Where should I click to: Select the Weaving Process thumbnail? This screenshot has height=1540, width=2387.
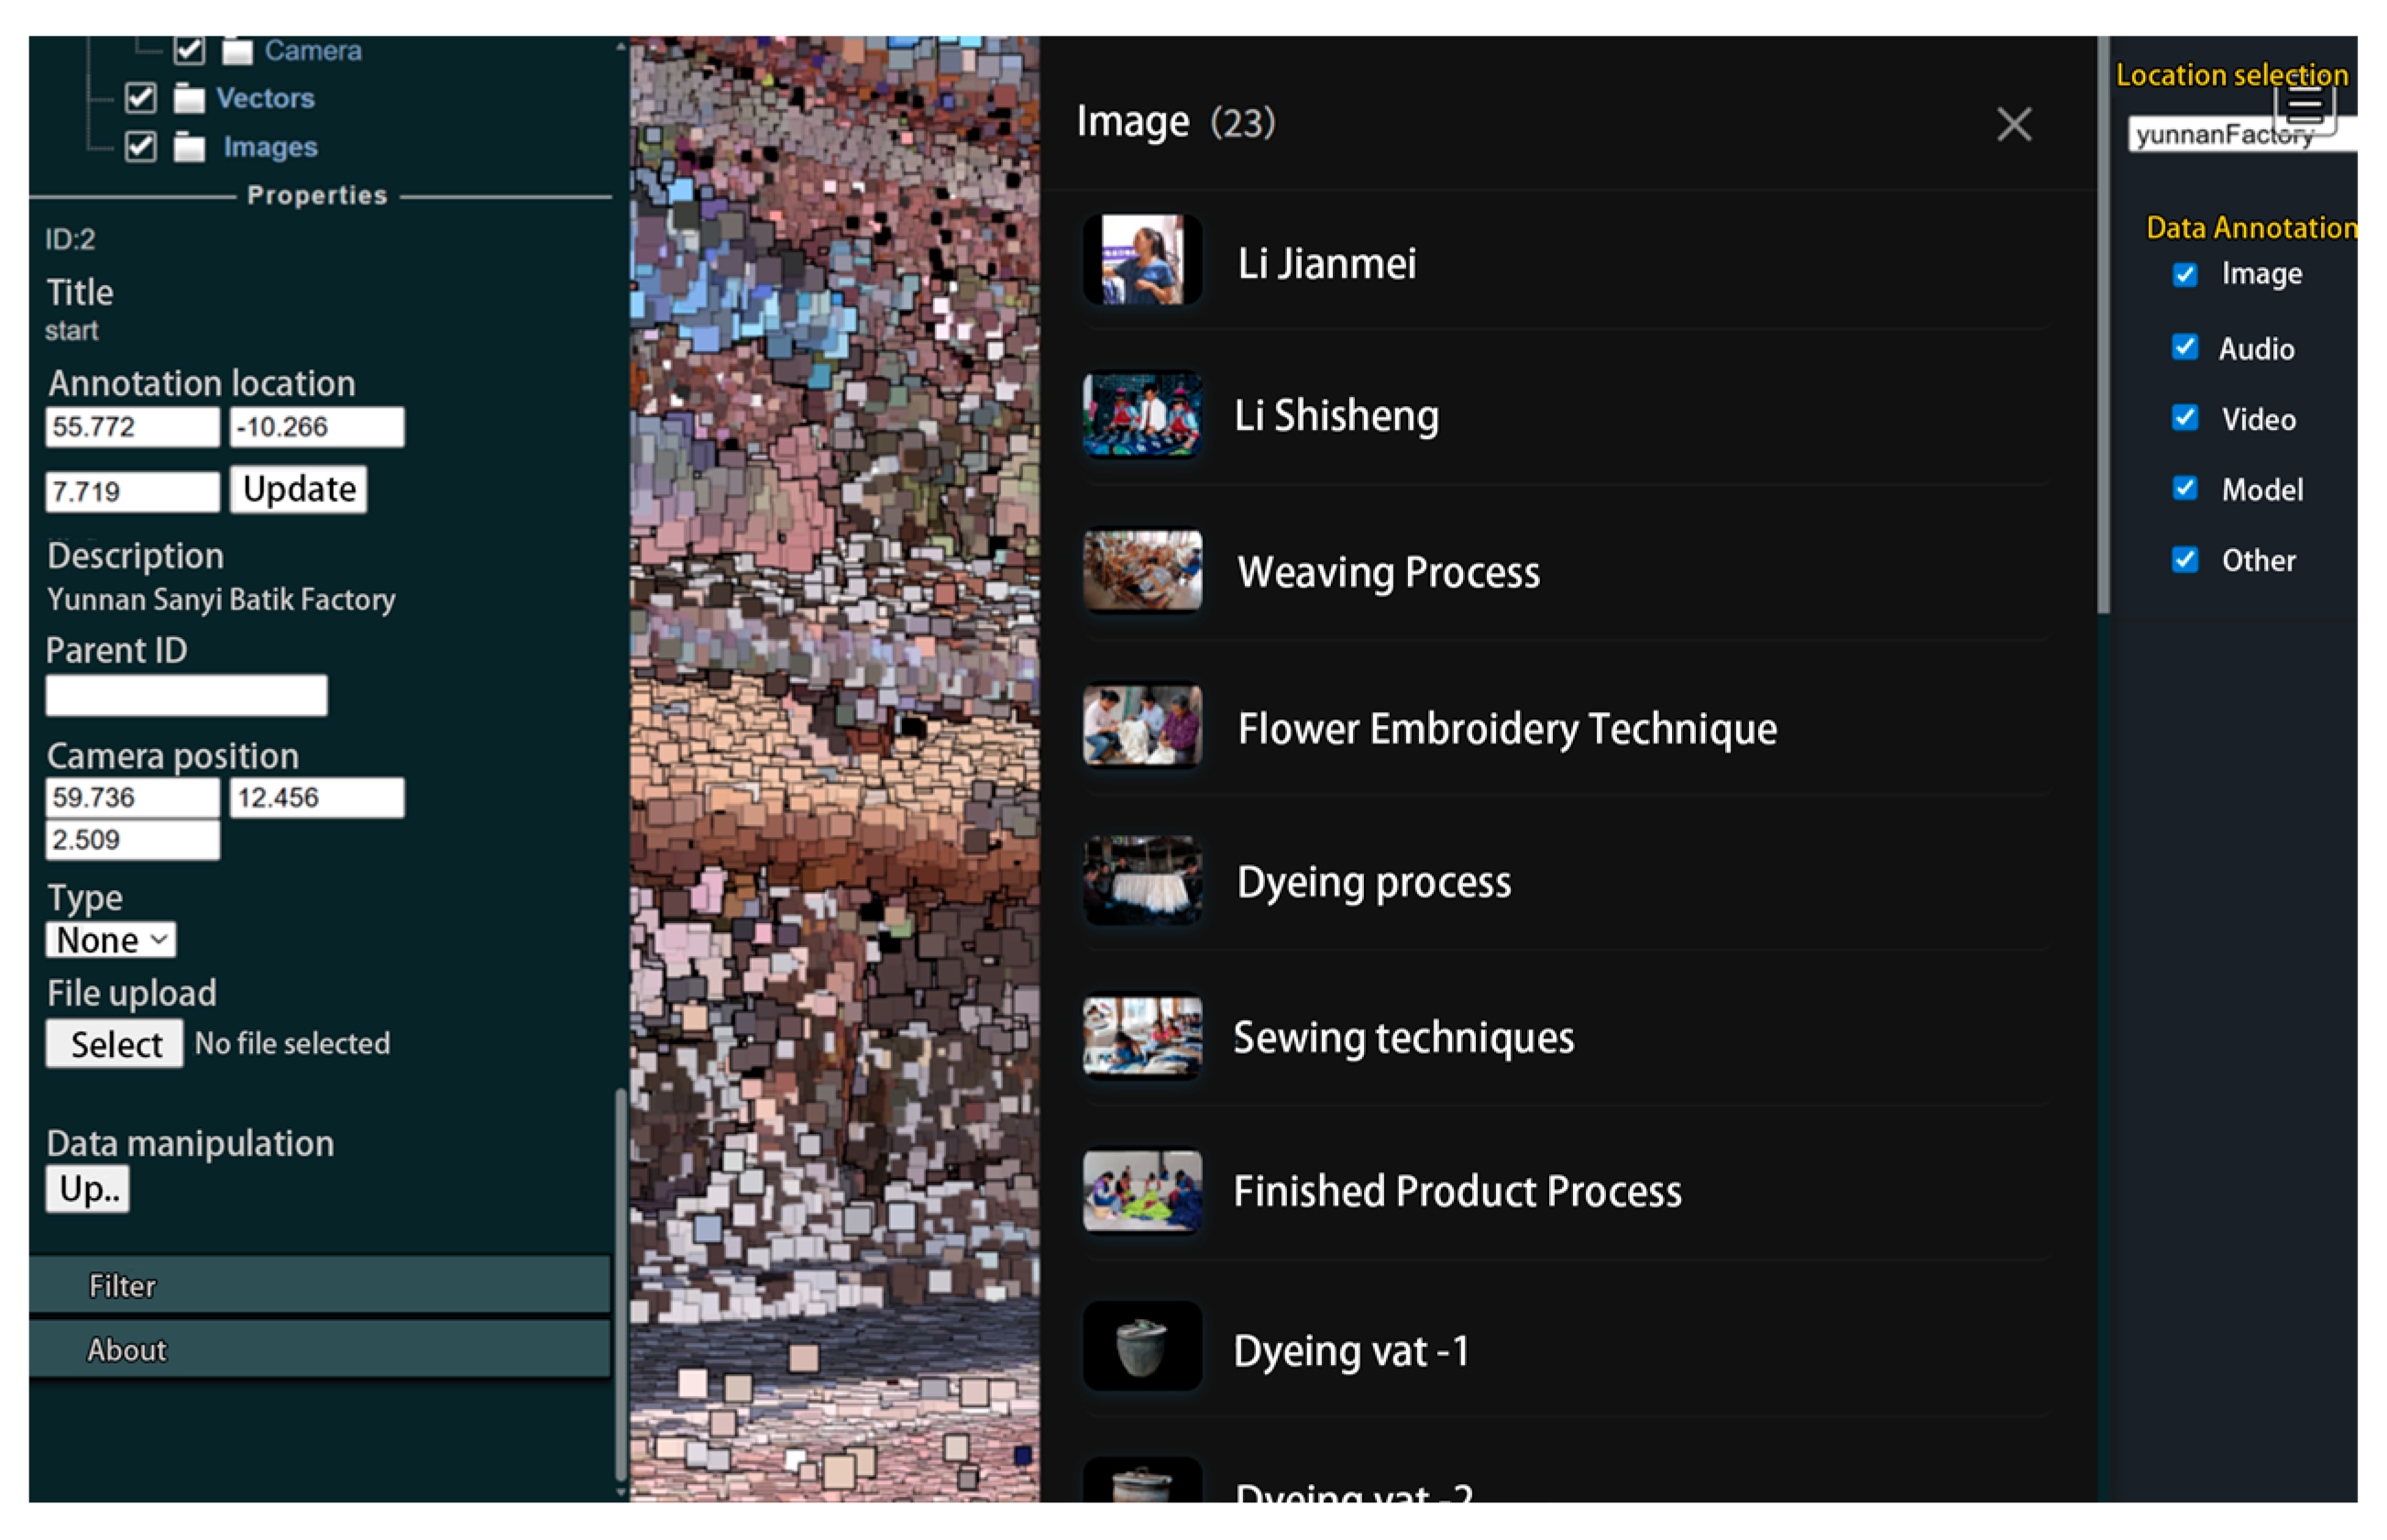(1141, 570)
